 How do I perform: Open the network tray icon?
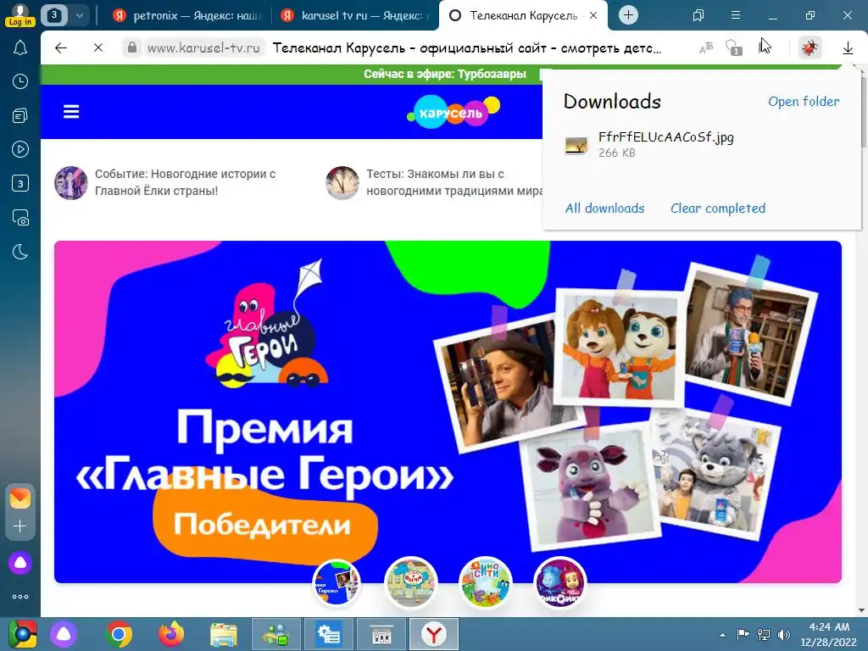coord(764,634)
